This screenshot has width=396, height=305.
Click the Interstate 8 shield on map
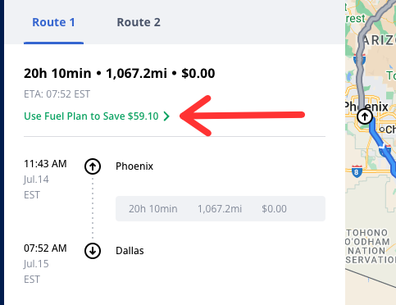[x=357, y=171]
